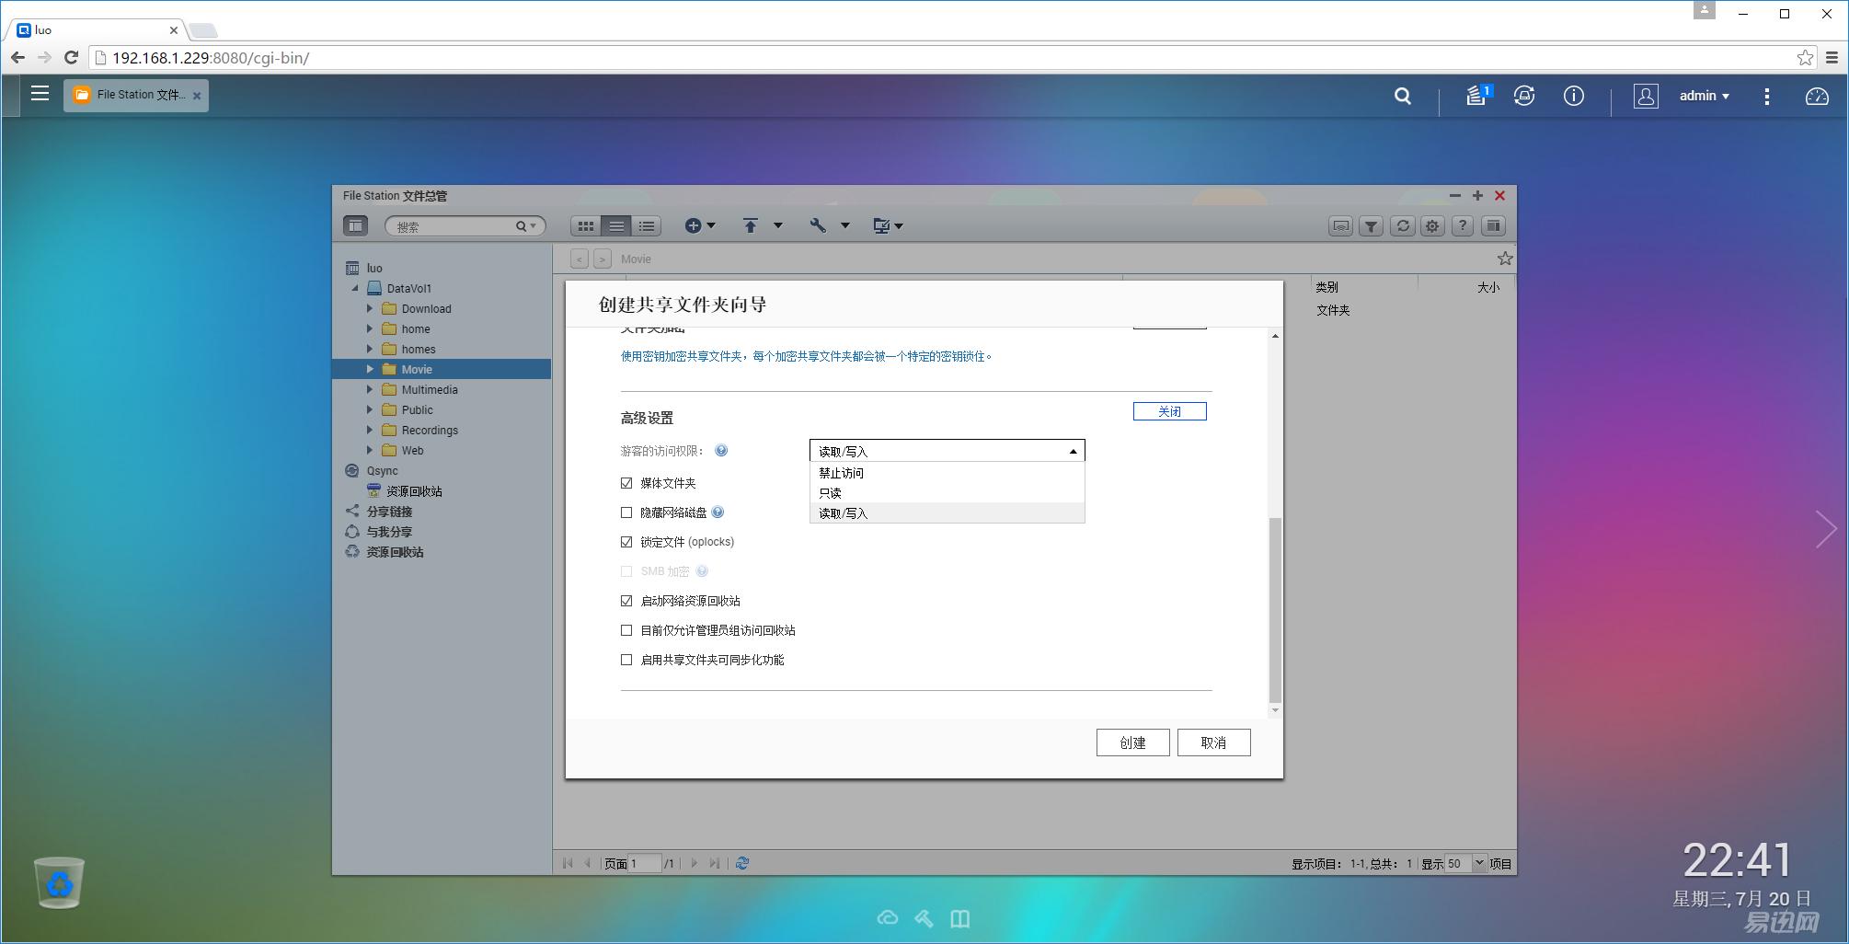Open the upload arrow menu
This screenshot has height=944, width=1849.
point(763,226)
